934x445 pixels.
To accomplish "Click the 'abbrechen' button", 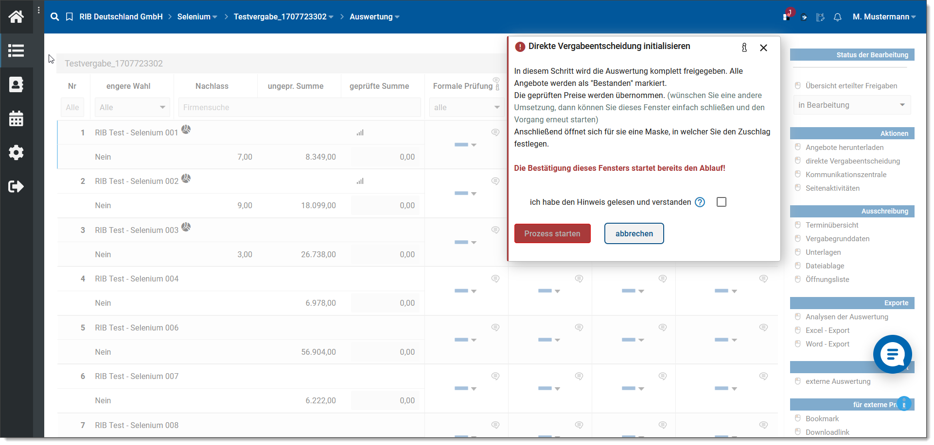I will pyautogui.click(x=634, y=233).
